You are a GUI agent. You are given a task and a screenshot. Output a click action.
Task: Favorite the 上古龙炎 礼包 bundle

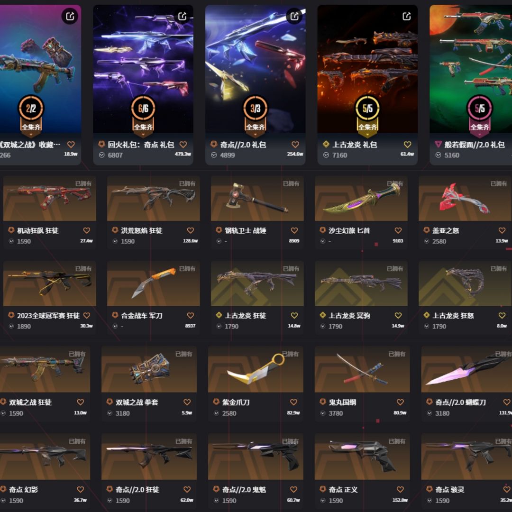coord(408,144)
